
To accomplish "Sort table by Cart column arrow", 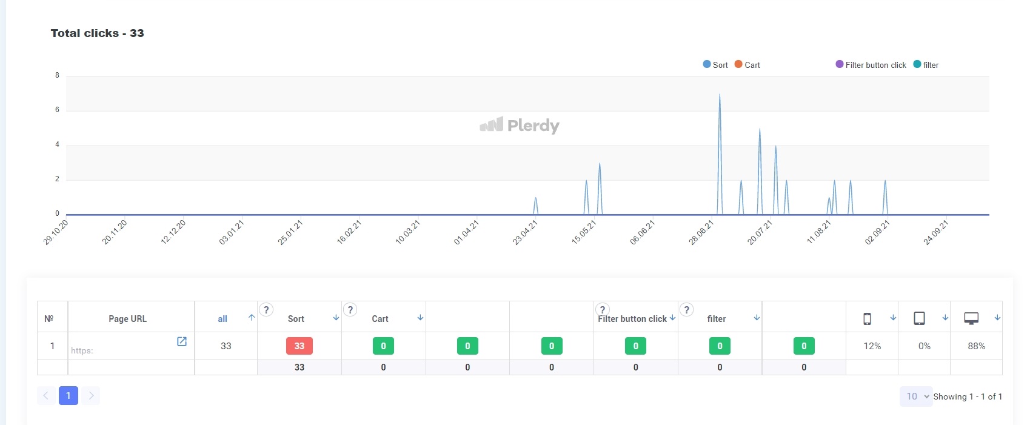I will 420,318.
